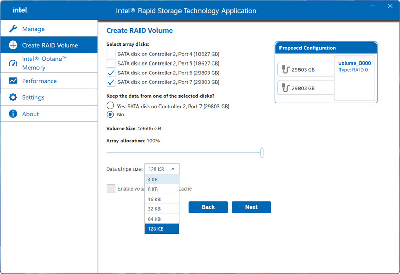
Task: Select the No radio button
Action: pos(110,114)
